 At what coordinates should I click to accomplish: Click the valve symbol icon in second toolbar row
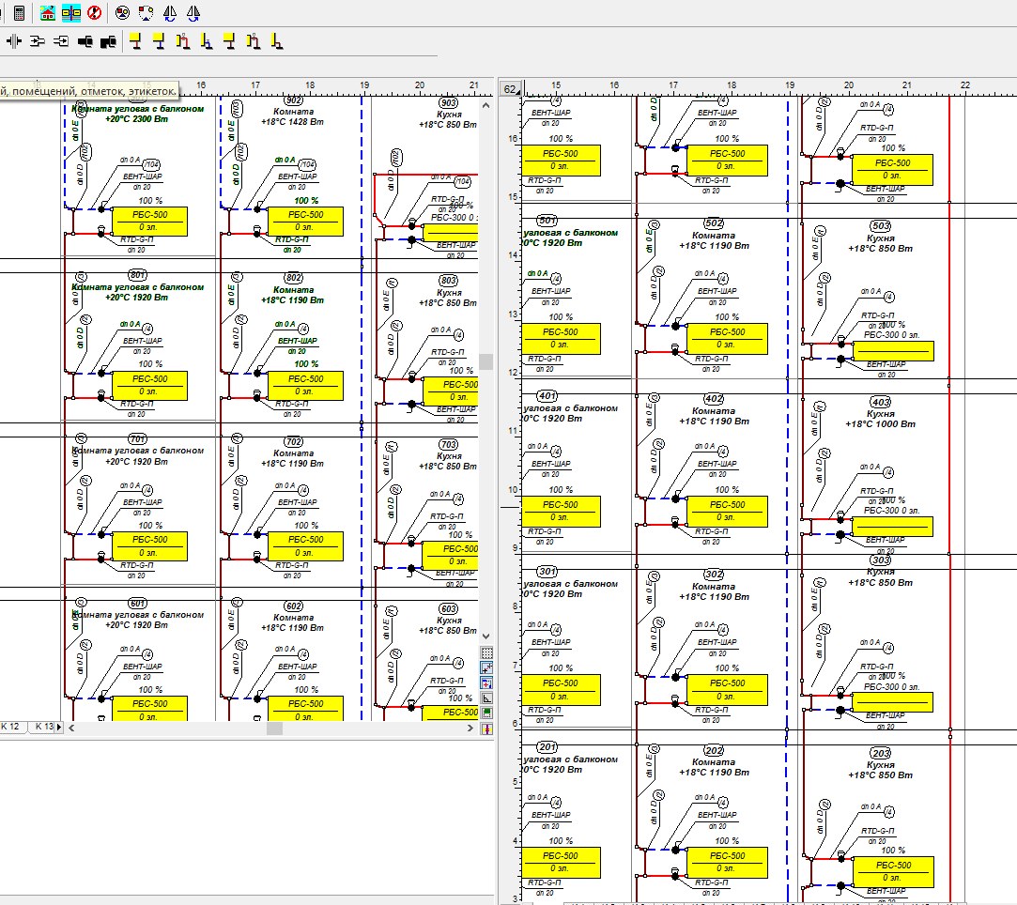pos(14,40)
